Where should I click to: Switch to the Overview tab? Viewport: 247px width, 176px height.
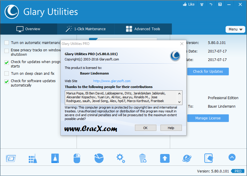point(28,29)
